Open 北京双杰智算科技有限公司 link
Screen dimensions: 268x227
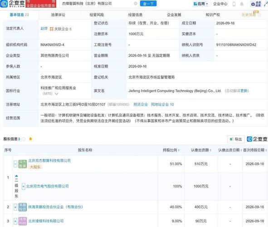tap(49, 161)
